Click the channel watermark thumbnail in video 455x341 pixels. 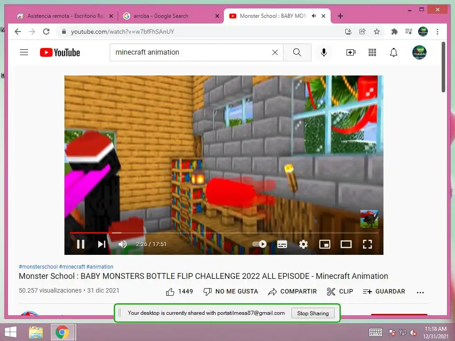369,219
